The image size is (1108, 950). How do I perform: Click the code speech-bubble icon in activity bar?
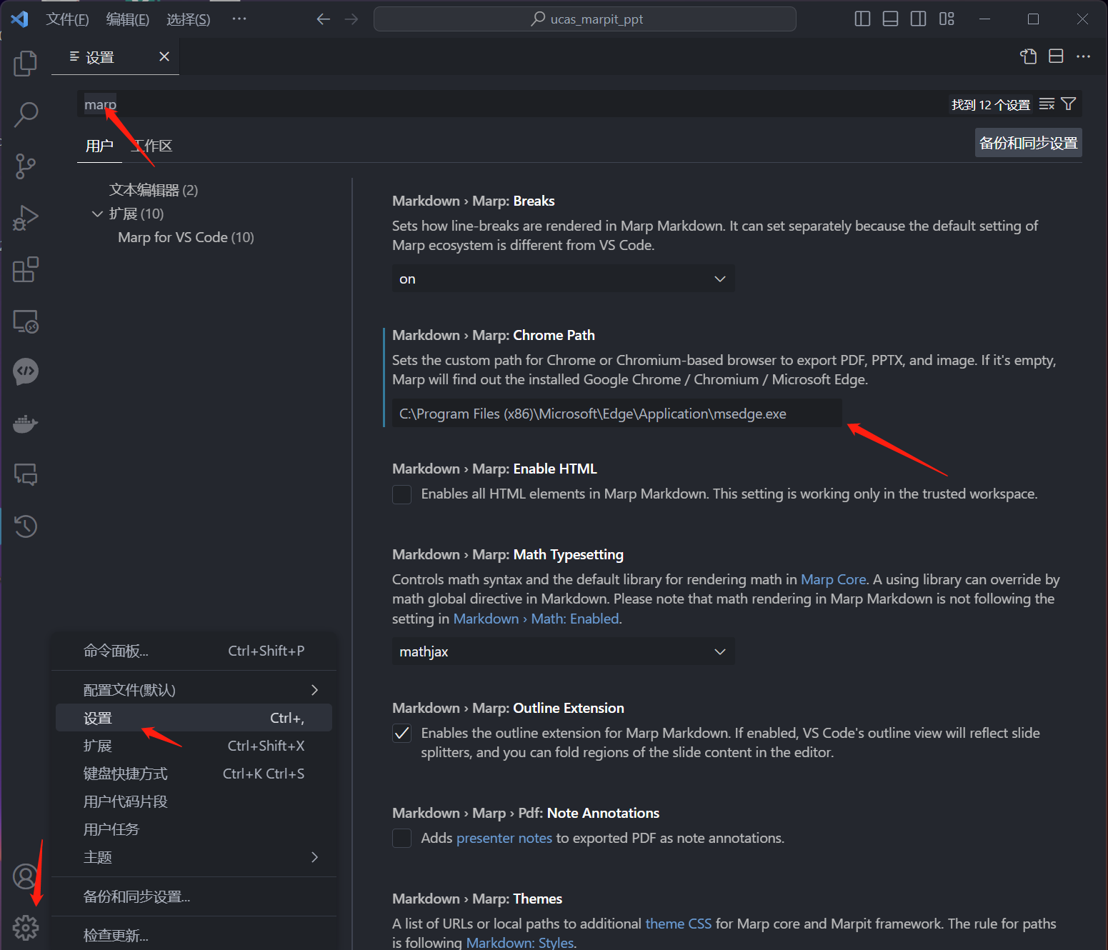(26, 371)
